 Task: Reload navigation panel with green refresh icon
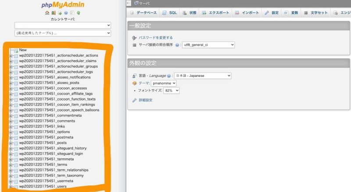click(x=79, y=13)
